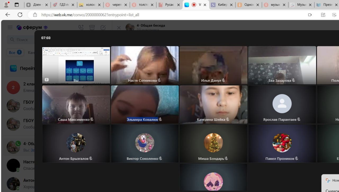Click the muted mic icon beside Ярослав Парантаев
The image size is (339, 192).
click(x=299, y=120)
